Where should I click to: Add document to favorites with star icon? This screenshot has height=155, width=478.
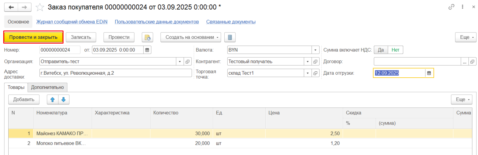click(40, 7)
